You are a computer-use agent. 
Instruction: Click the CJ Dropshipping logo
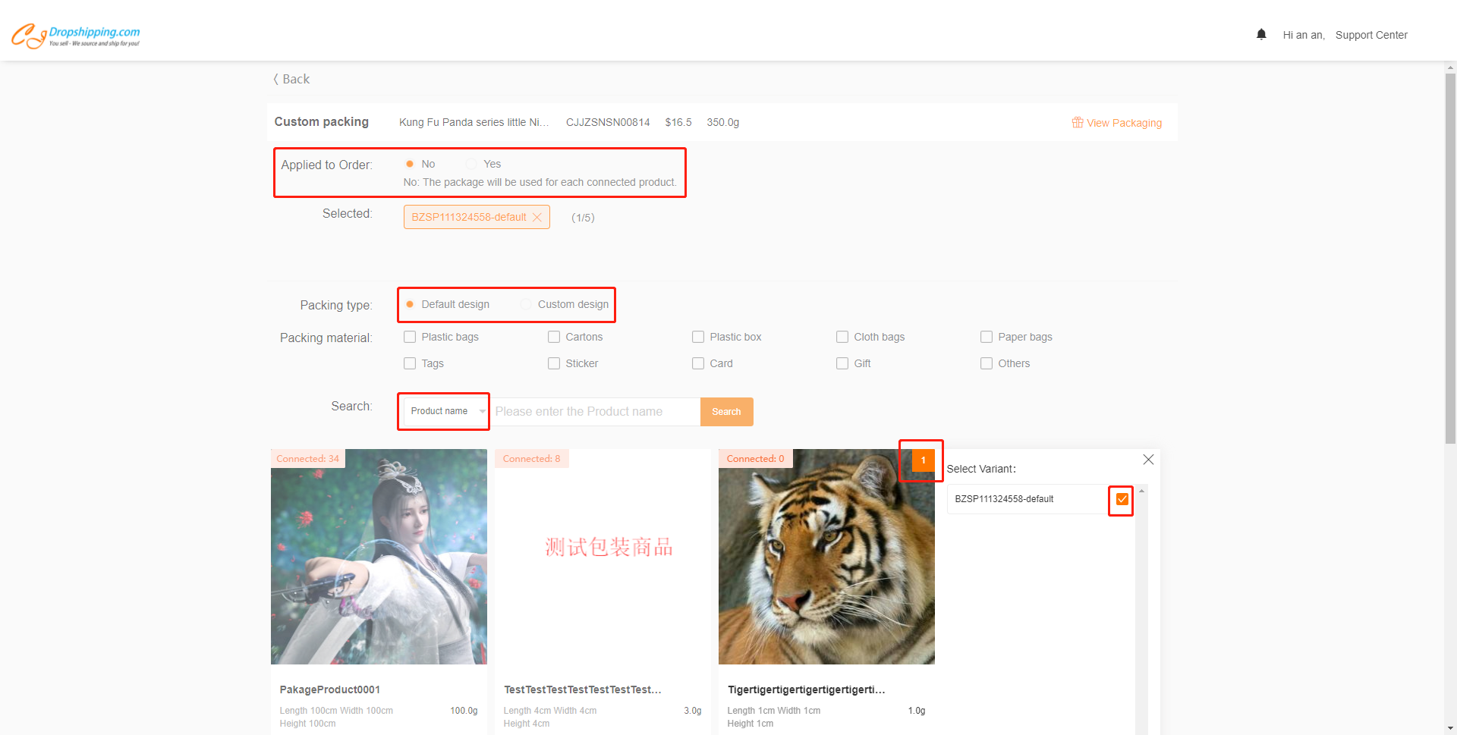pyautogui.click(x=76, y=35)
